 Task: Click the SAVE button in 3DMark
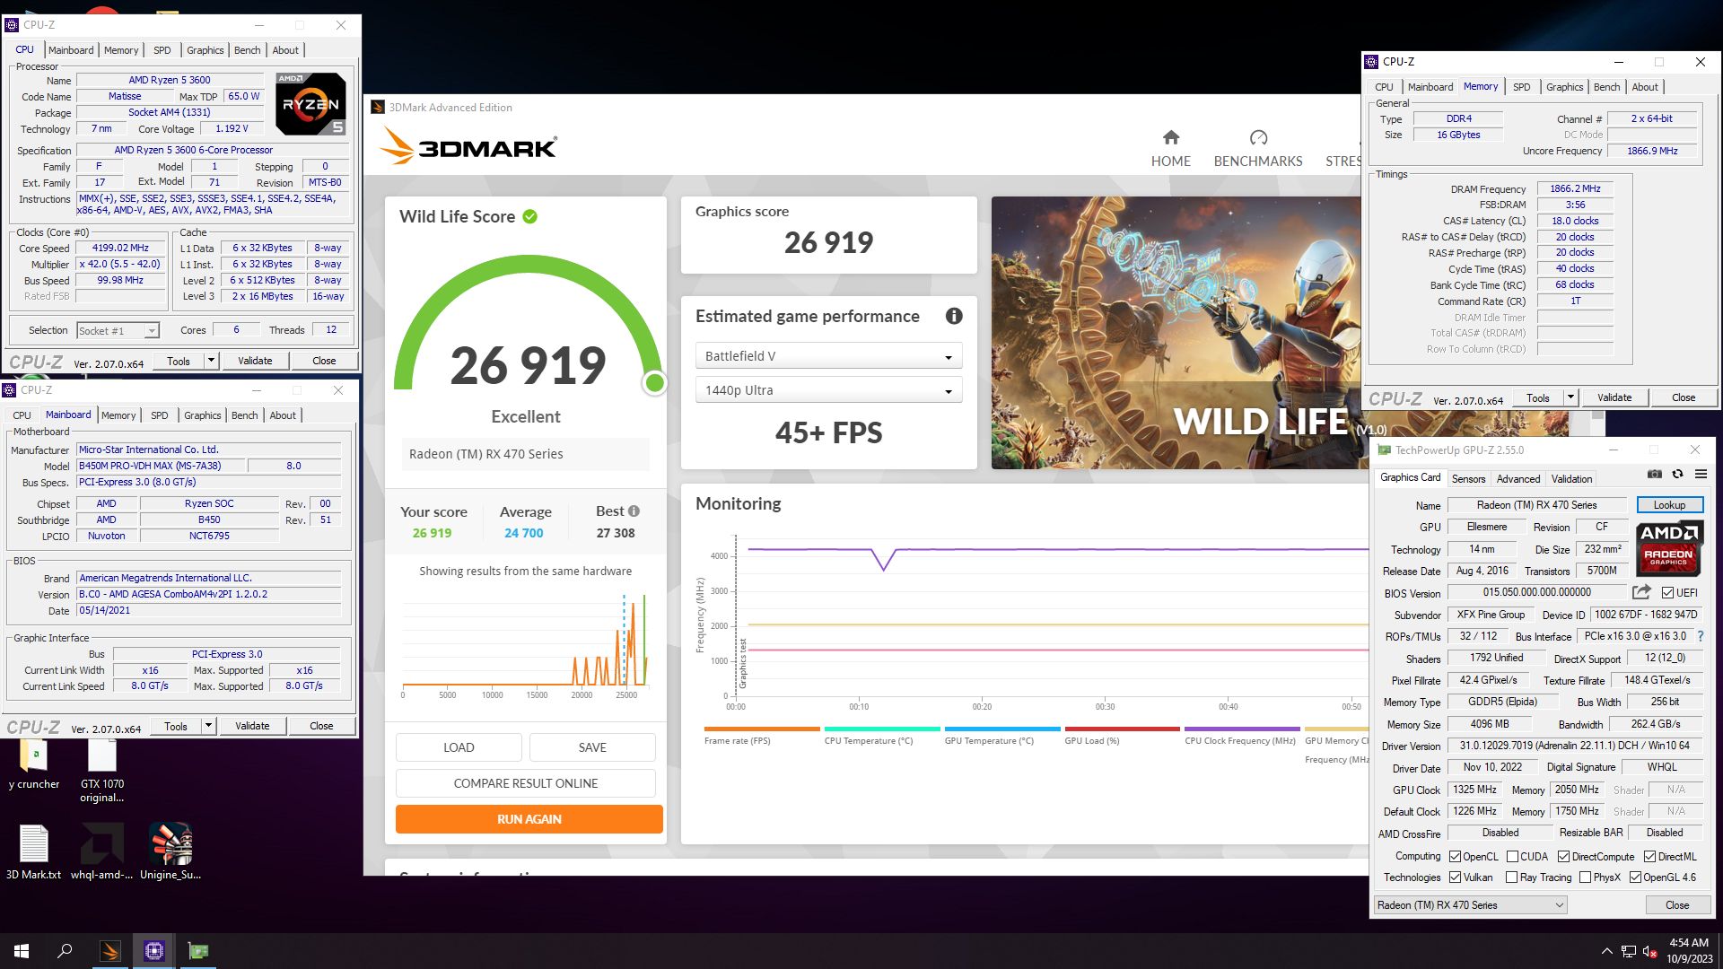point(592,747)
